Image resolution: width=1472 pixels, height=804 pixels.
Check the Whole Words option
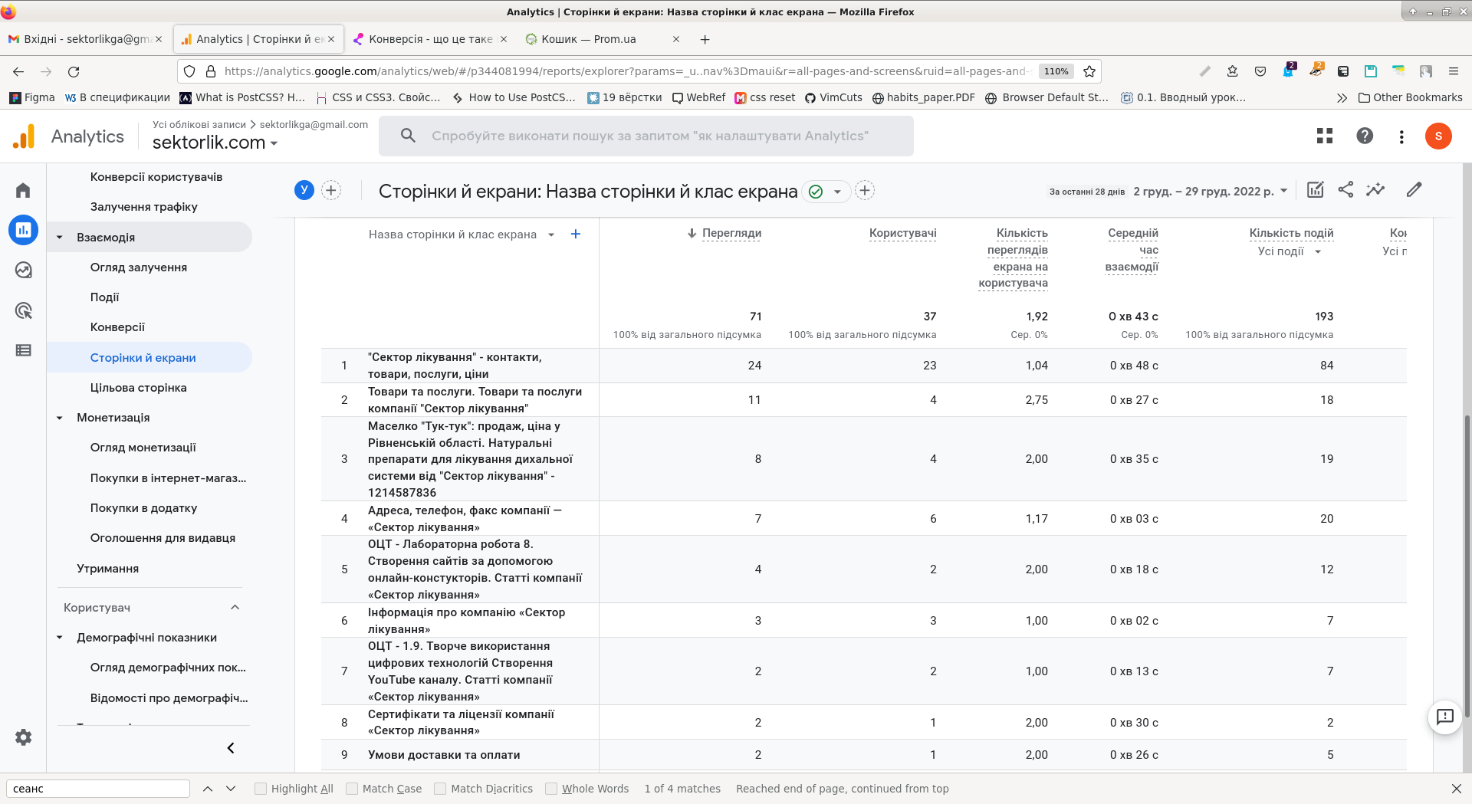(551, 789)
